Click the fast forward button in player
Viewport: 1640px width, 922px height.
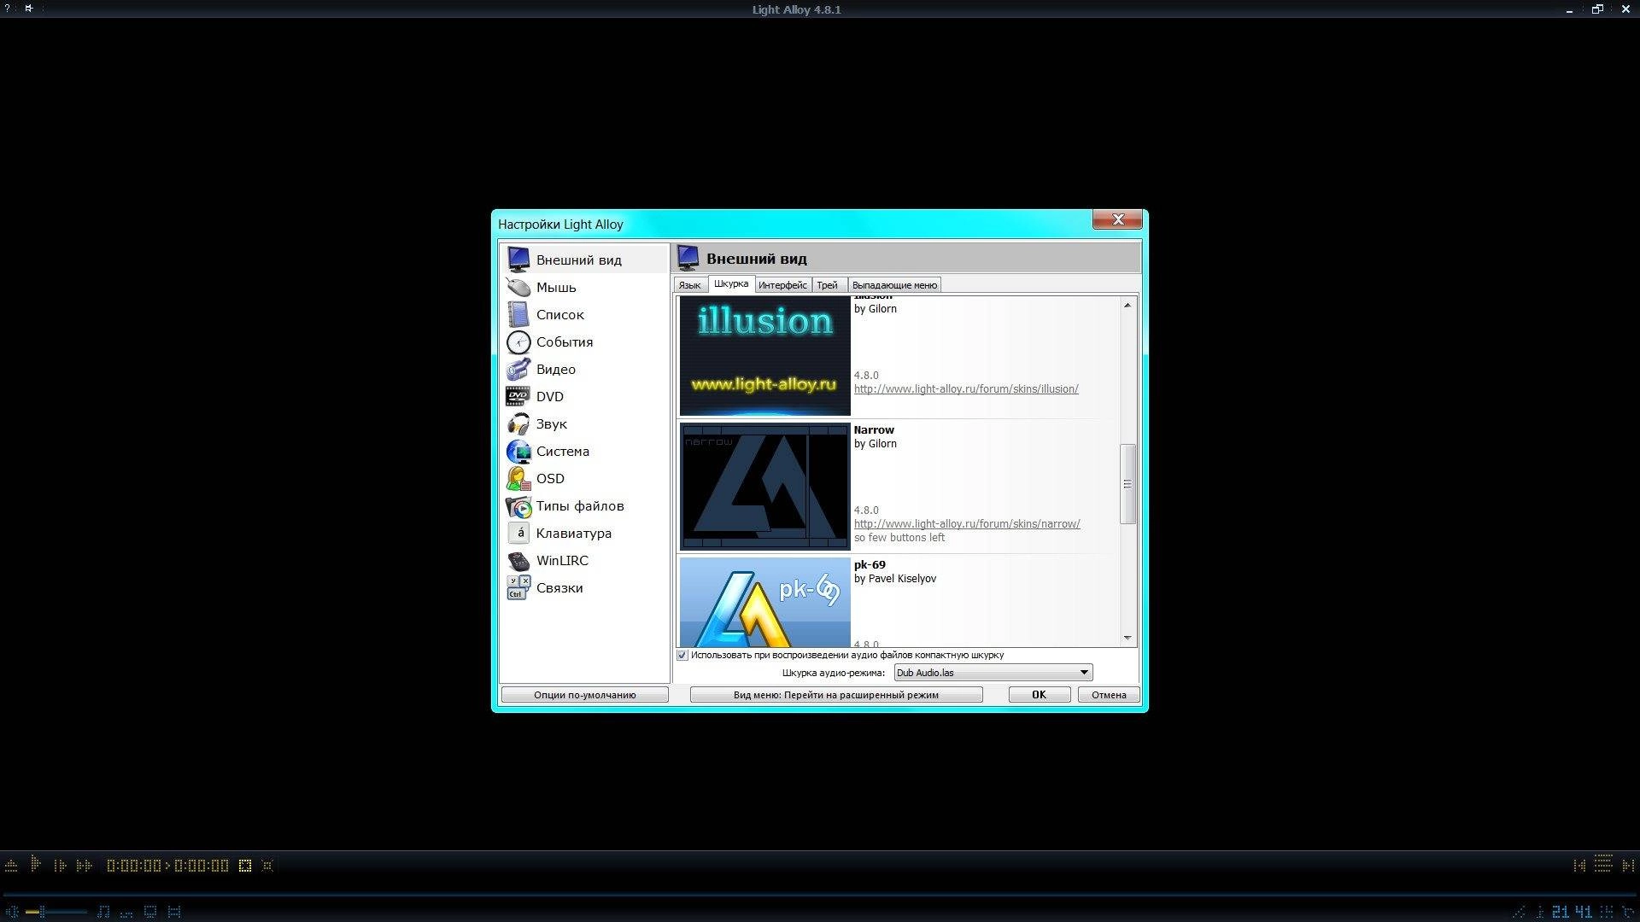84,866
